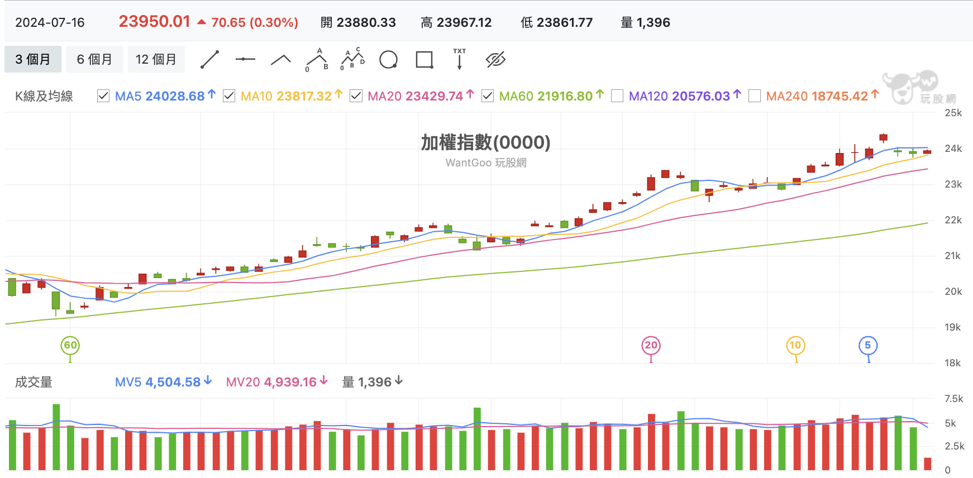Select the rectangle drawing tool
This screenshot has width=973, height=478.
(425, 59)
